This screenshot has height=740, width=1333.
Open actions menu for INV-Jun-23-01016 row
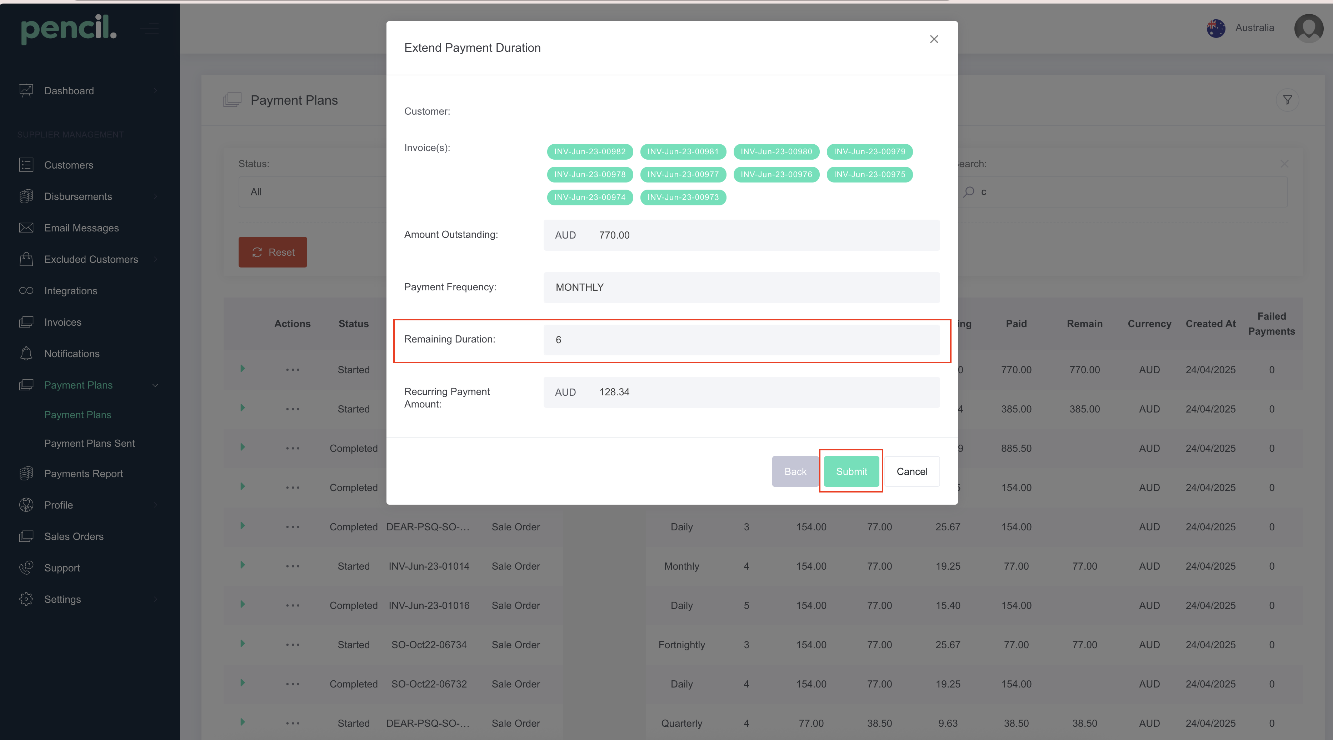point(293,605)
